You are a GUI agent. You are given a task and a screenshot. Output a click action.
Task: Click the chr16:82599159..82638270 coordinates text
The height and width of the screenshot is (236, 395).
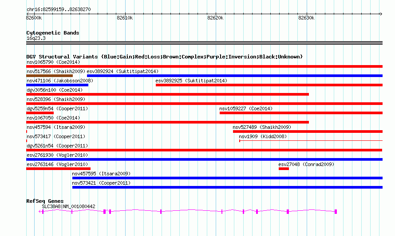point(59,9)
